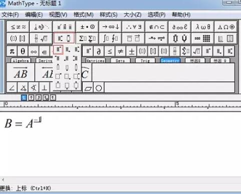Open the 大小(Z) menu
The image size is (241, 194).
point(133,14)
